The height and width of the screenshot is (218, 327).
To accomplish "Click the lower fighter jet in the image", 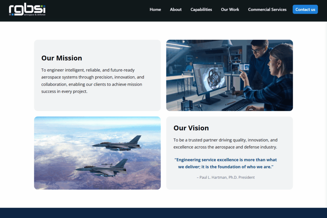I will (102, 169).
